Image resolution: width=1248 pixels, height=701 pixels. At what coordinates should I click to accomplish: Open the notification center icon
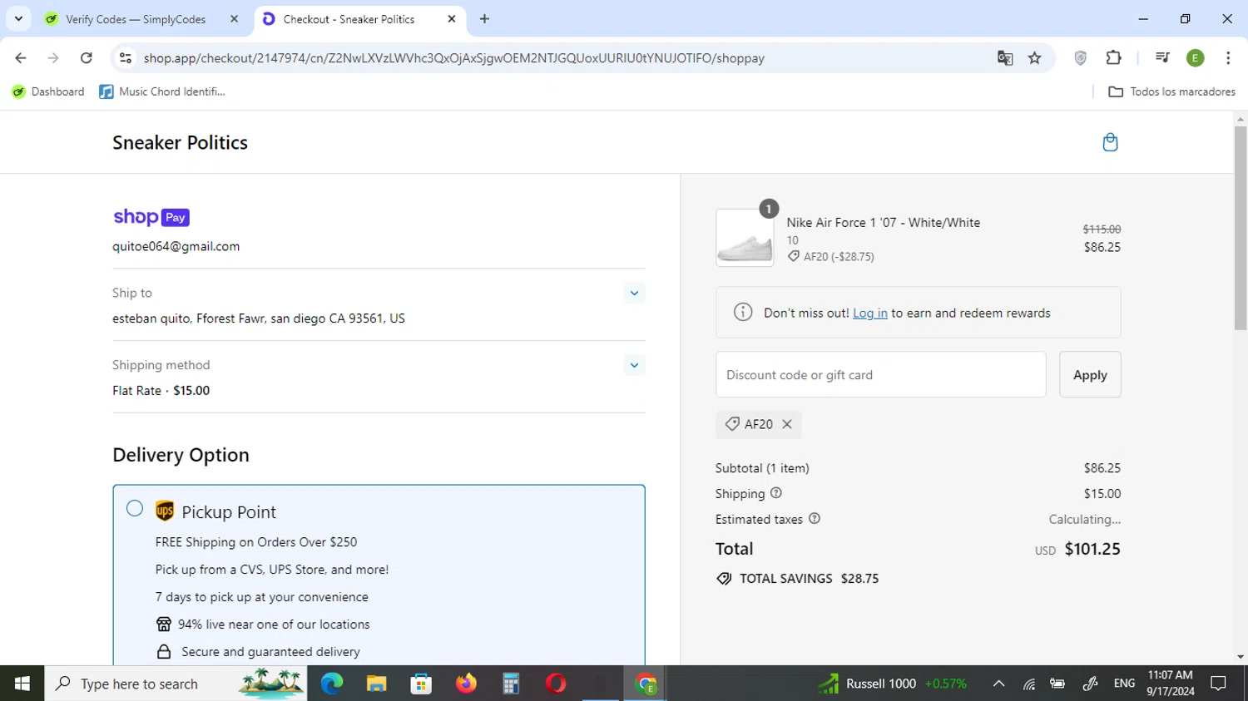1219,684
